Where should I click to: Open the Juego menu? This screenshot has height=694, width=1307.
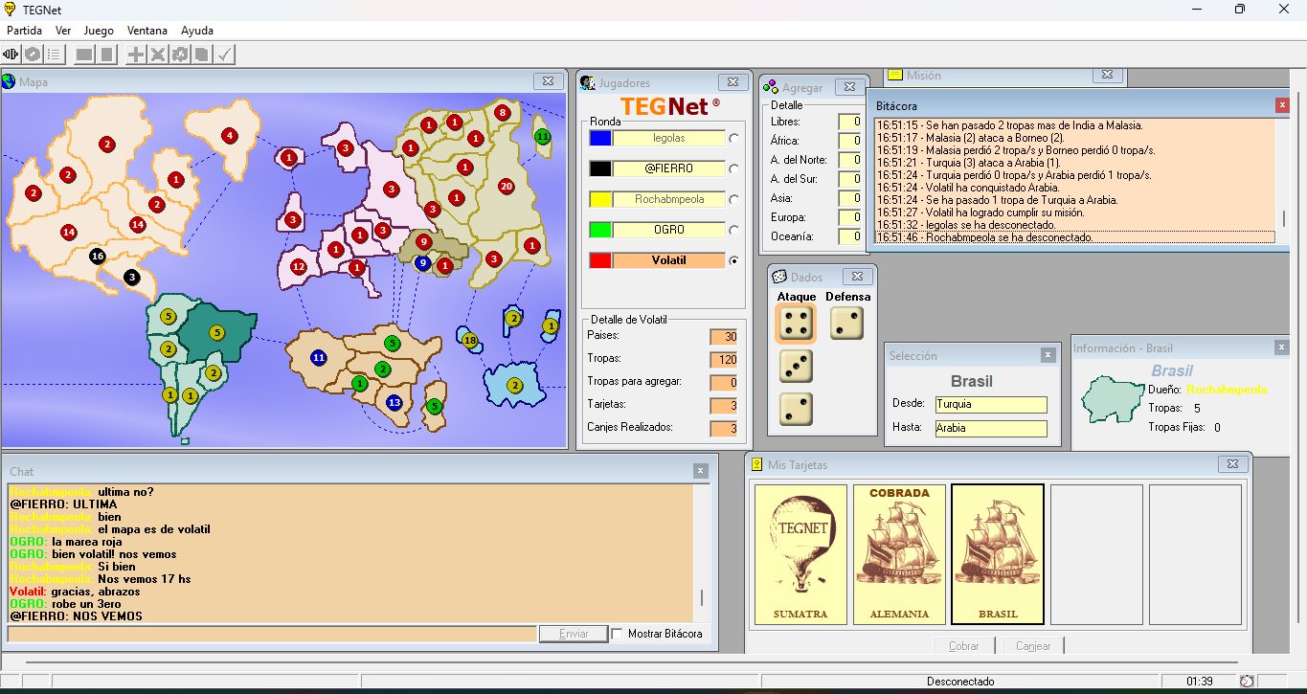click(x=99, y=31)
